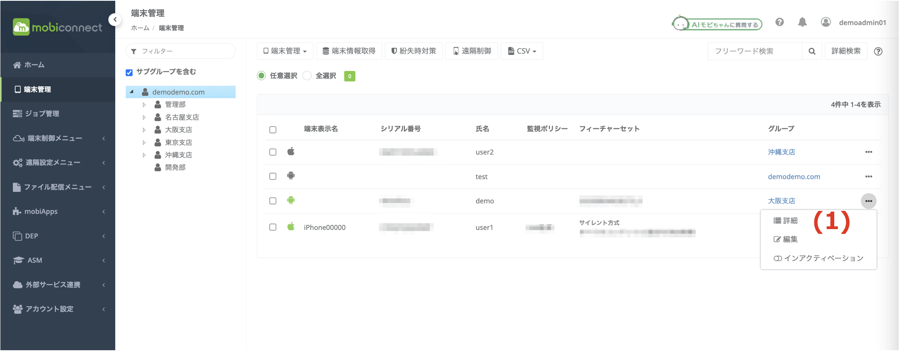Expand the 大阪支店 tree node
This screenshot has height=351, width=899.
click(x=144, y=130)
